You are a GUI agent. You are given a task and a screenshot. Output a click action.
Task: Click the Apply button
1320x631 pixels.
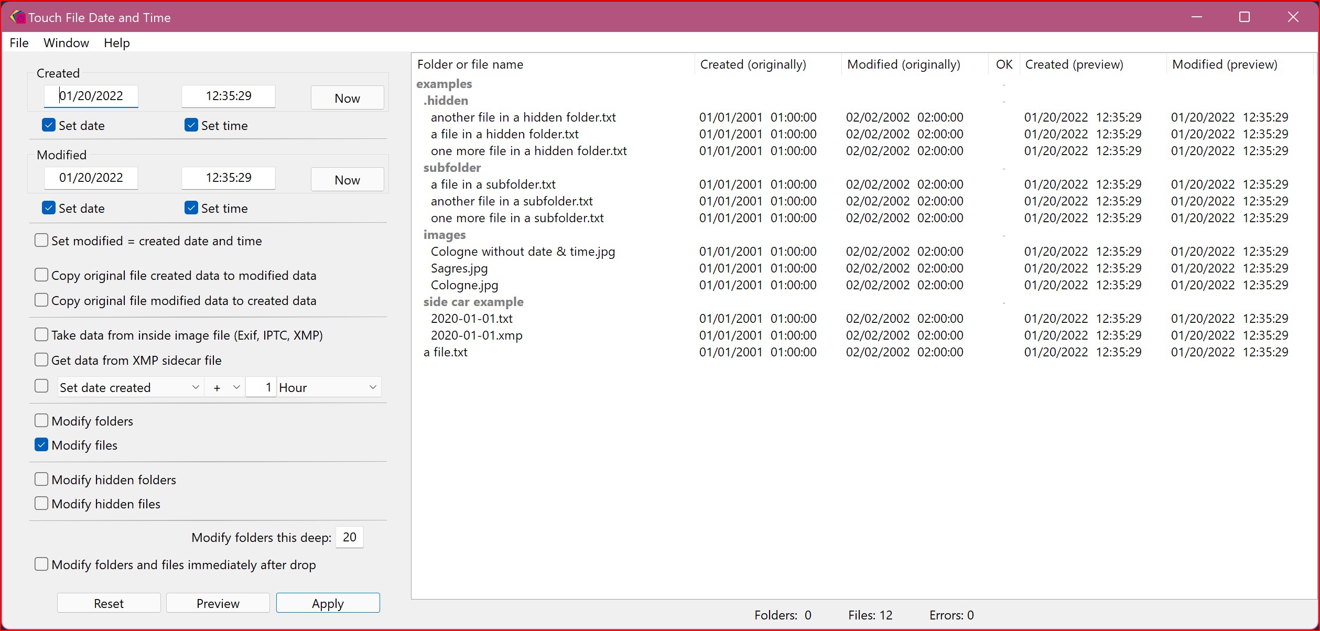328,603
